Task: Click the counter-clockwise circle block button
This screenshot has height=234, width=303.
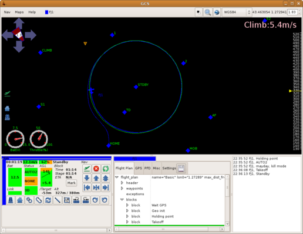Action: pos(105,200)
